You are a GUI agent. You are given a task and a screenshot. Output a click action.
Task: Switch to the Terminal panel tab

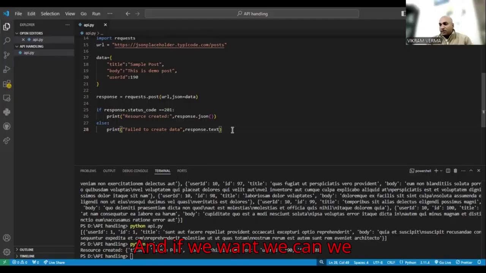tap(163, 171)
